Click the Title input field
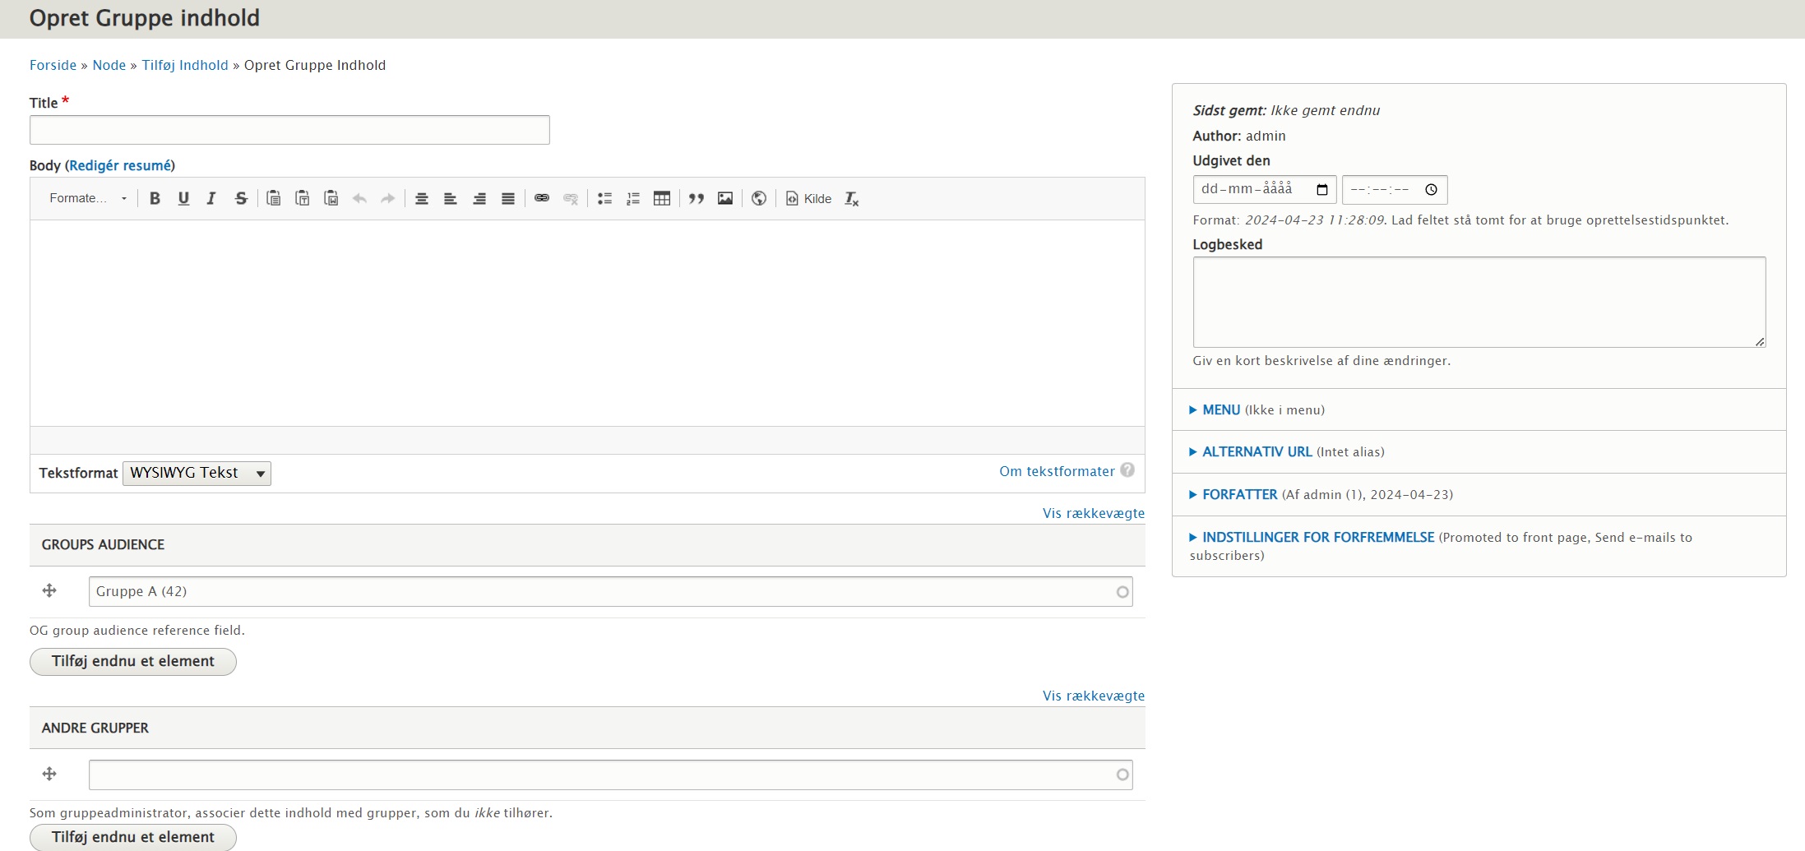The width and height of the screenshot is (1805, 851). (289, 130)
